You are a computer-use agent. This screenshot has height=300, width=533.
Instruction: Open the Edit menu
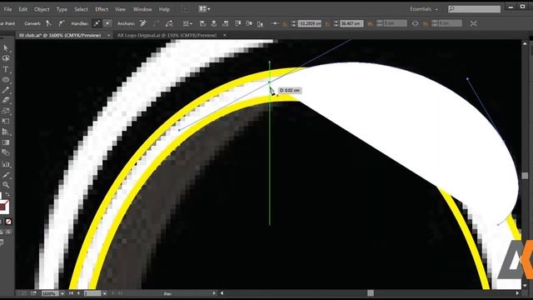click(x=23, y=9)
